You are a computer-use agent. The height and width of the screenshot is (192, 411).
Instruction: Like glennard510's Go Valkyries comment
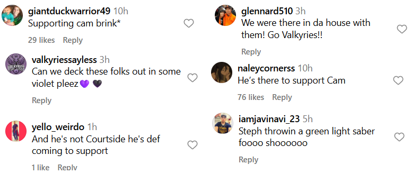tap(402, 29)
